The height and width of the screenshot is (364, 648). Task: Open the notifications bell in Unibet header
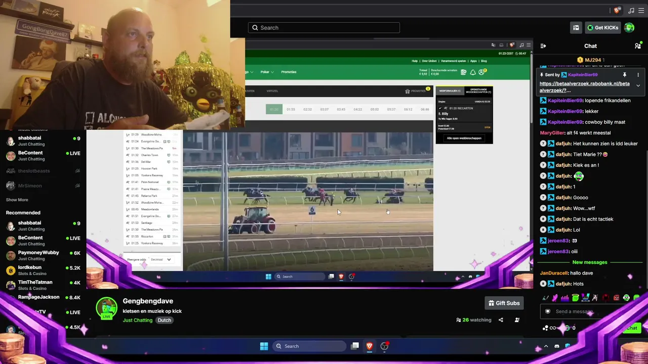[x=473, y=72]
